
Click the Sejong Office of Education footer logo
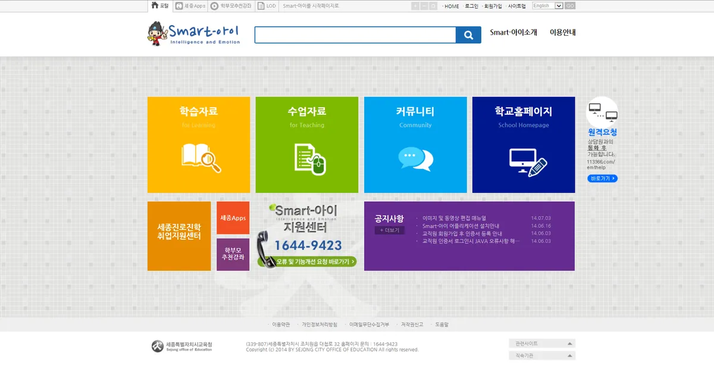click(x=158, y=345)
